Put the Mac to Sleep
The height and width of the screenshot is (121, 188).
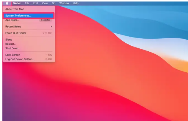29,40
